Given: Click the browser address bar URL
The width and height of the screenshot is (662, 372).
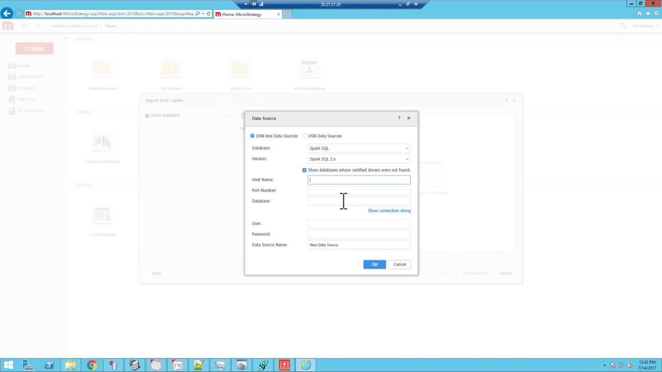Looking at the screenshot, I should [113, 14].
